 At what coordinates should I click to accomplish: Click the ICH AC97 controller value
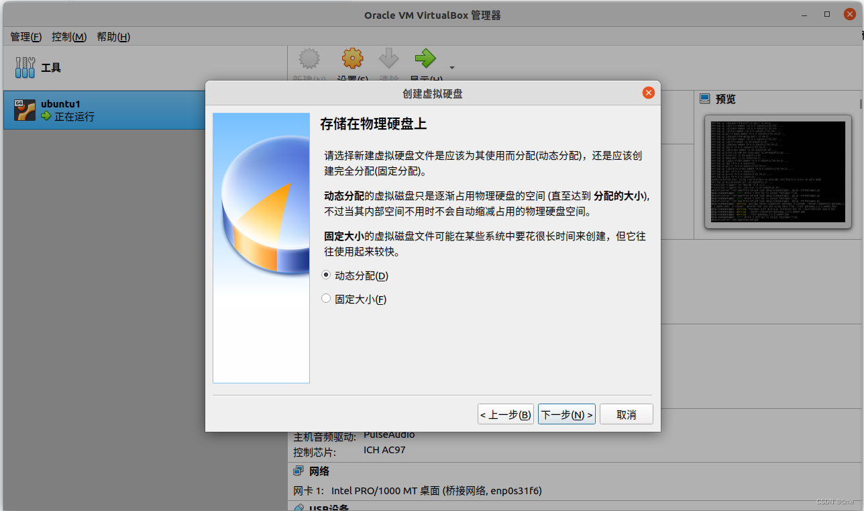(384, 451)
